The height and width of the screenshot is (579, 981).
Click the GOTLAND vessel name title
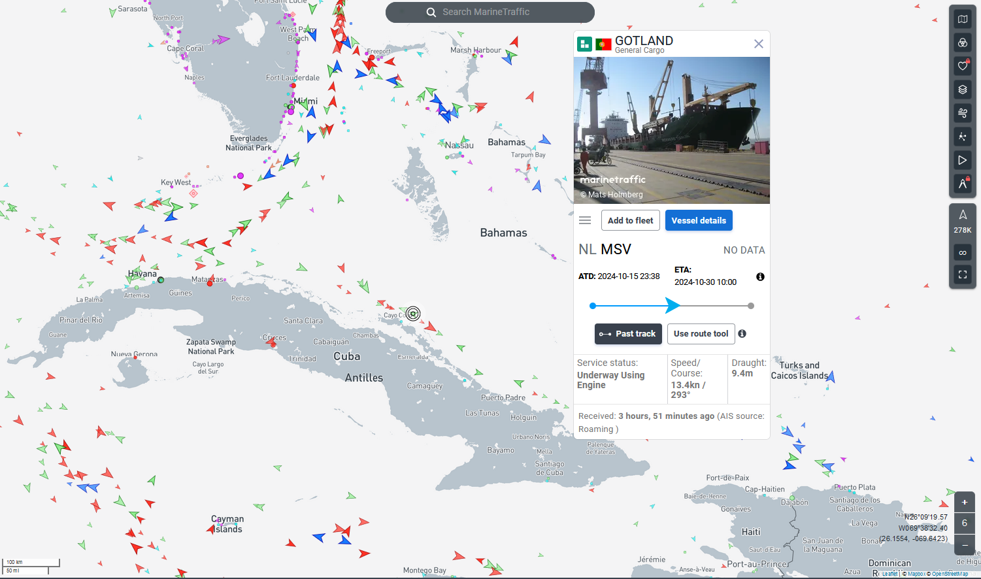tap(644, 41)
